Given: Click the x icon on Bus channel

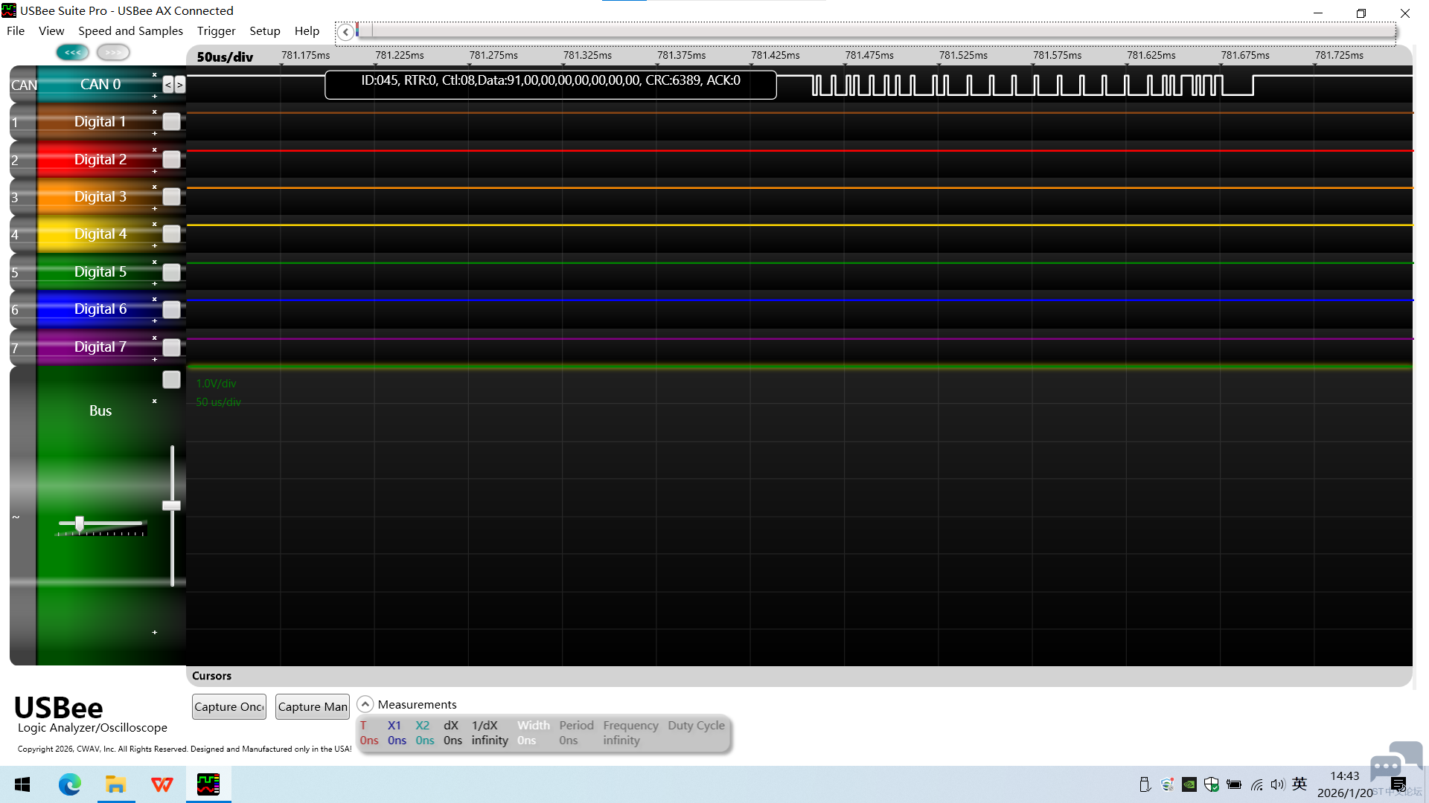Looking at the screenshot, I should point(155,401).
